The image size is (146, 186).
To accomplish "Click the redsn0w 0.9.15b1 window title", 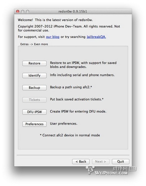I will [x=73, y=11].
